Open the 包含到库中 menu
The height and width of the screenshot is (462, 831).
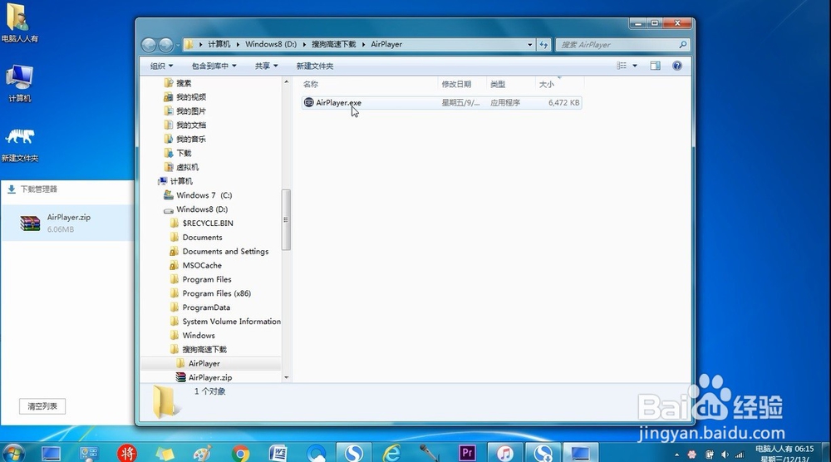(214, 66)
